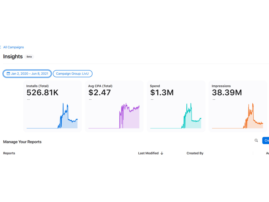Select the Spend metric card
The width and height of the screenshot is (269, 202).
(x=176, y=106)
